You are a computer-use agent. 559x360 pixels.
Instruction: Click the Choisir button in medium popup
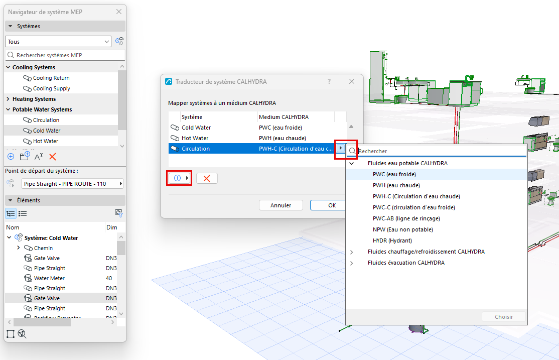(504, 317)
